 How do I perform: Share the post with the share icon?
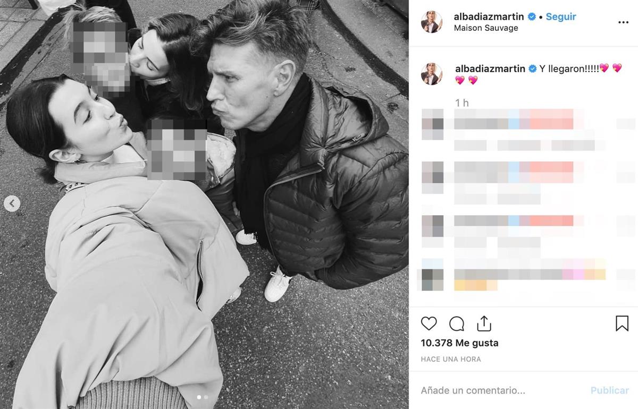tap(484, 323)
